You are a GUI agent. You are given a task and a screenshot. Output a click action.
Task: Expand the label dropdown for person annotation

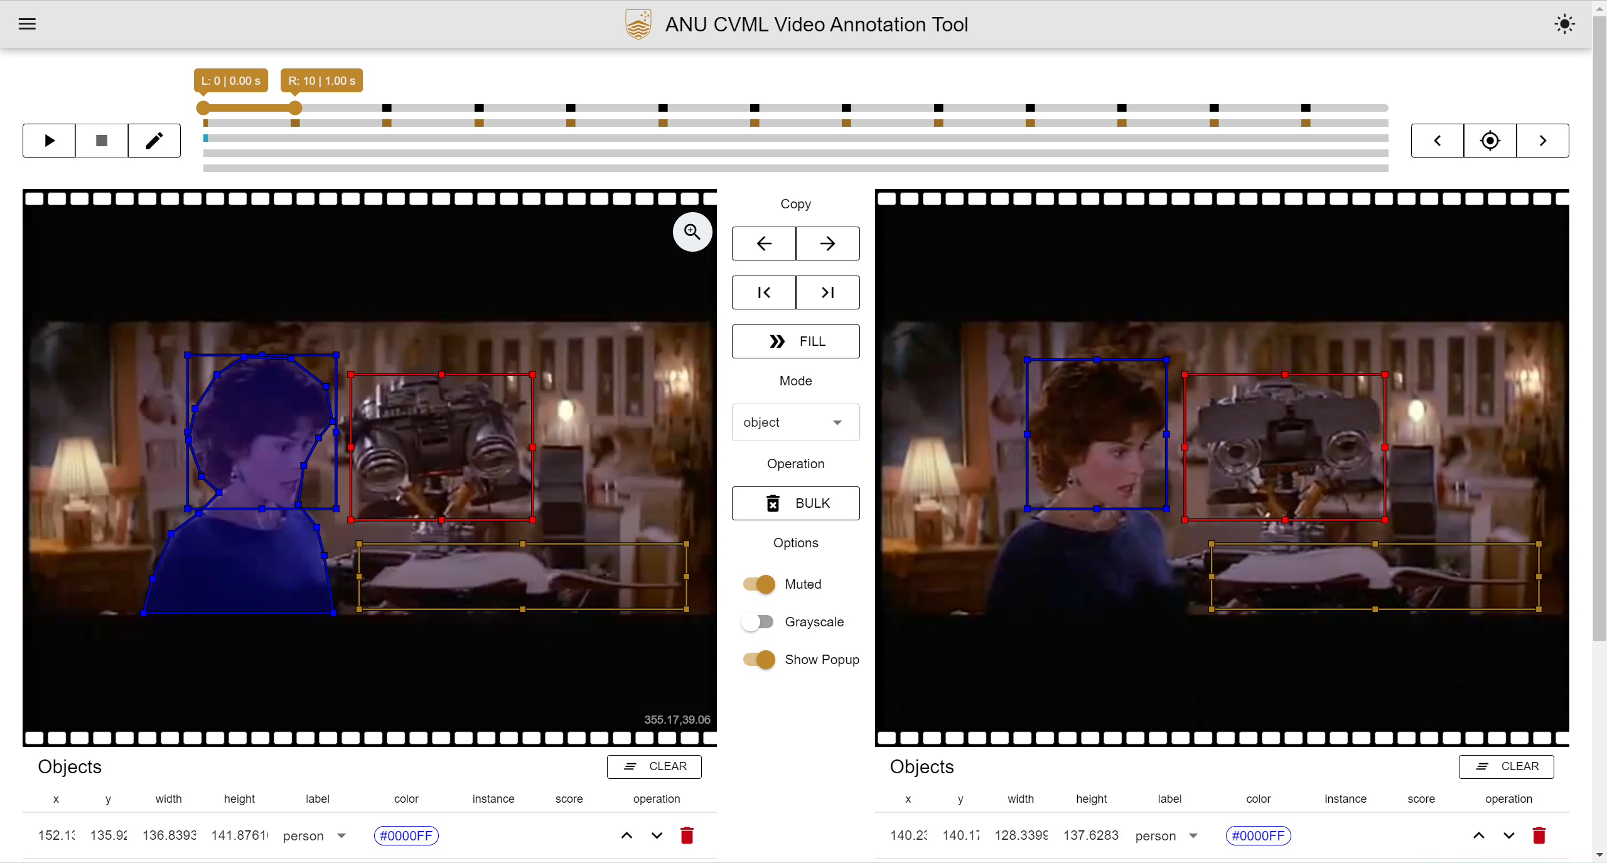pyautogui.click(x=341, y=835)
